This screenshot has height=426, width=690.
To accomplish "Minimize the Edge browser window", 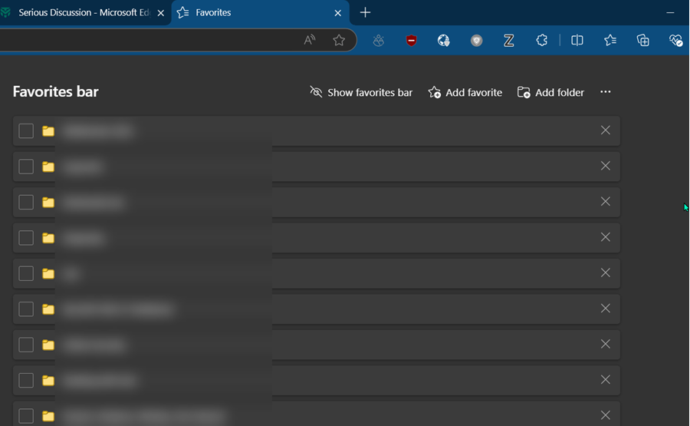I will (670, 13).
